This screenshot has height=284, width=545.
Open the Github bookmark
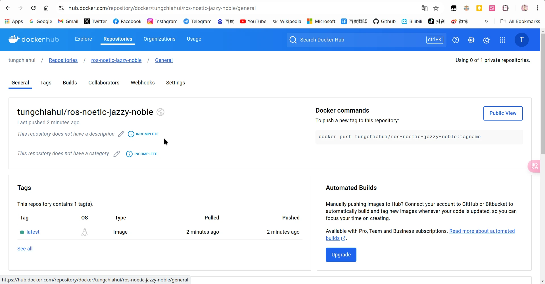coord(384,21)
